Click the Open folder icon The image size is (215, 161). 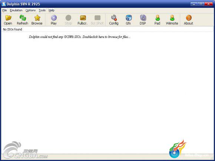click(8, 20)
